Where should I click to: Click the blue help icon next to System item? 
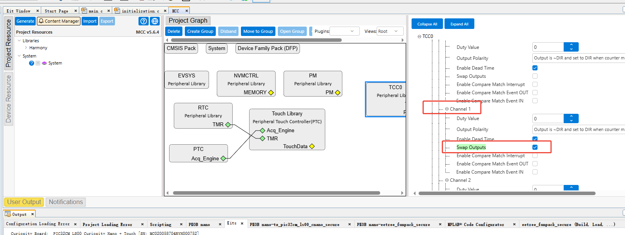[31, 63]
